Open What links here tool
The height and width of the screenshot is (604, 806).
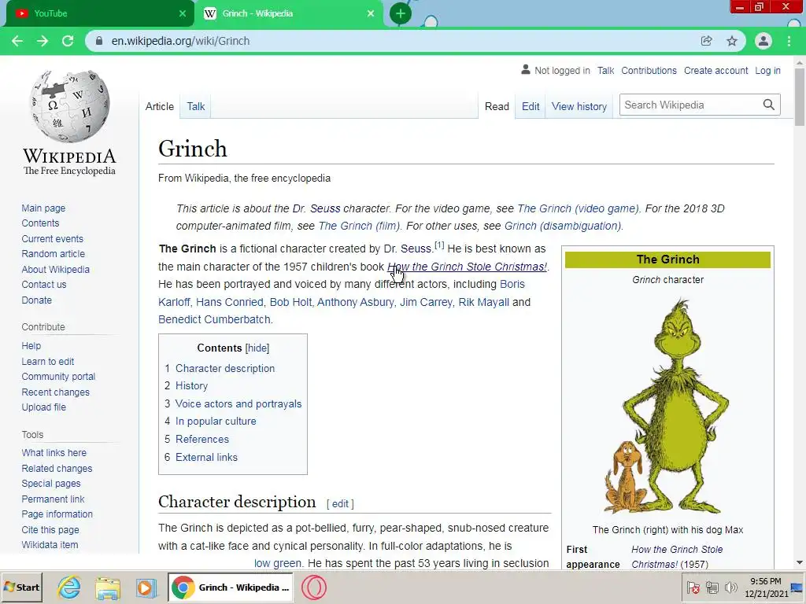click(54, 452)
